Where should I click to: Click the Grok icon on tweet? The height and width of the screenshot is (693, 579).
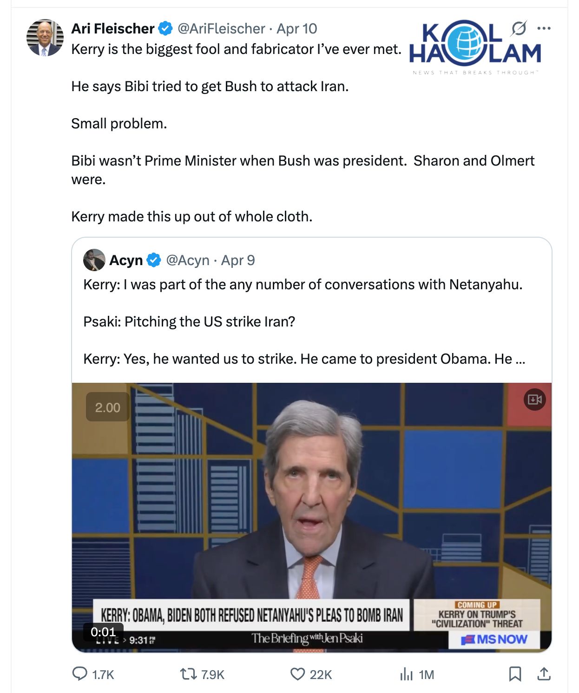(519, 28)
